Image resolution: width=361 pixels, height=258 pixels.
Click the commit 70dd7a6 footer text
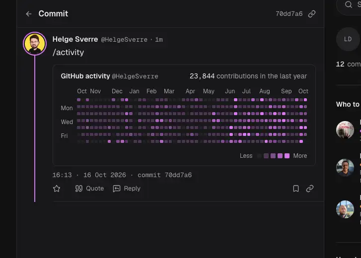pos(165,175)
